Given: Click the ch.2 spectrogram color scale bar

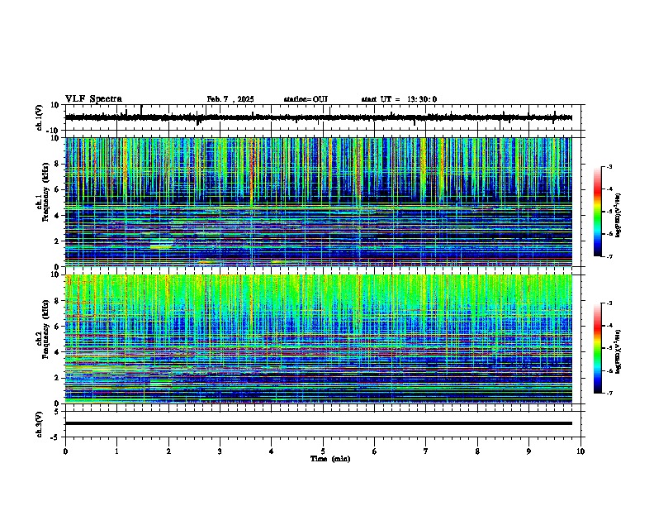Looking at the screenshot, I should coord(598,348).
